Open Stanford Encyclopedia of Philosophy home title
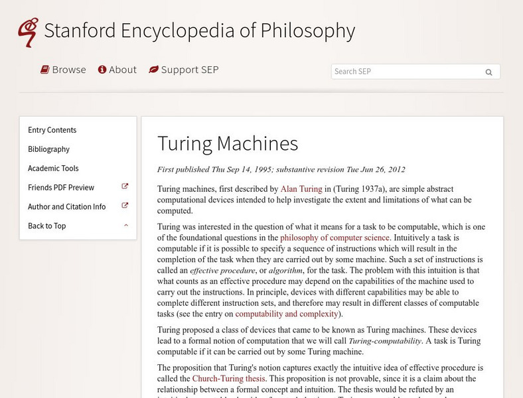The image size is (523, 398). click(200, 31)
